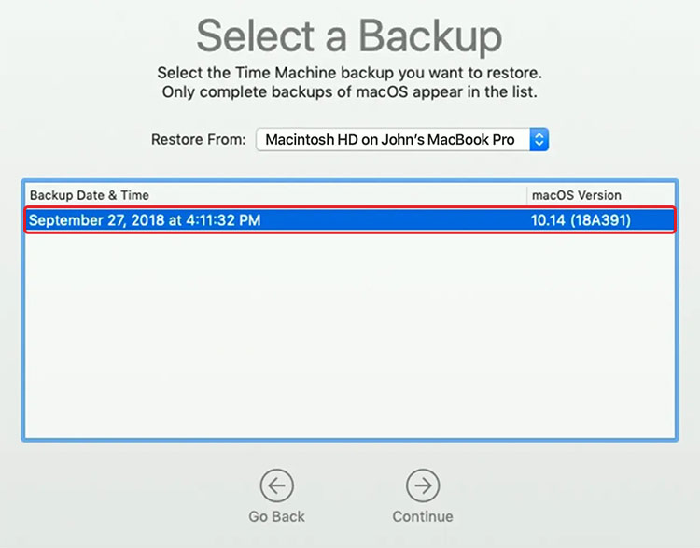700x548 pixels.
Task: Click the macOS Version column header
Action: (577, 195)
